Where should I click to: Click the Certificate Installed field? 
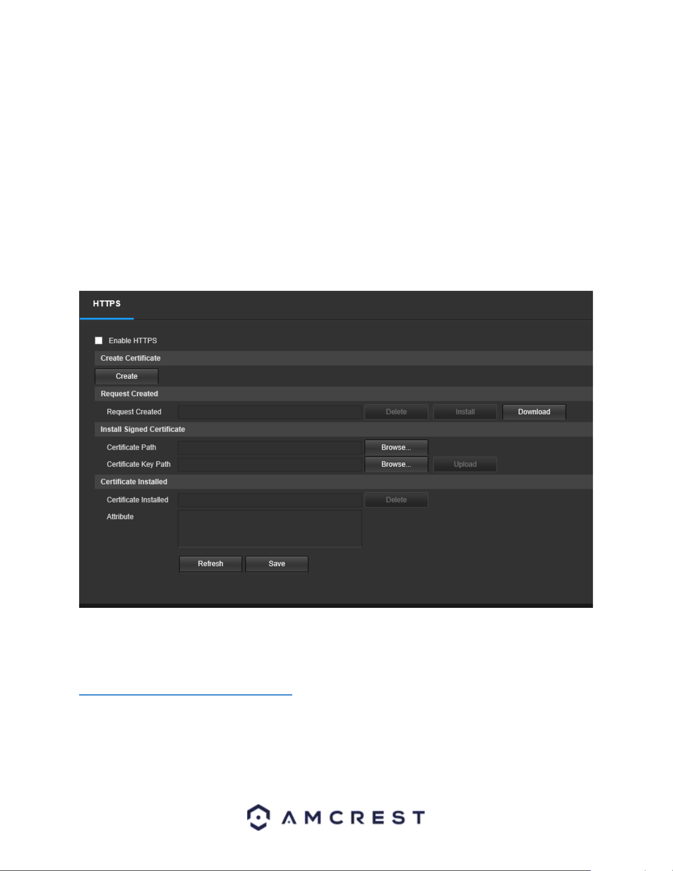[x=270, y=500]
